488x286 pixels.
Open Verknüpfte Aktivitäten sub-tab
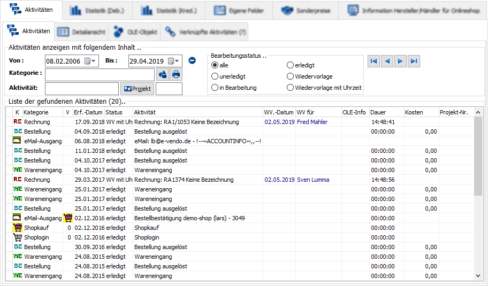click(x=205, y=32)
